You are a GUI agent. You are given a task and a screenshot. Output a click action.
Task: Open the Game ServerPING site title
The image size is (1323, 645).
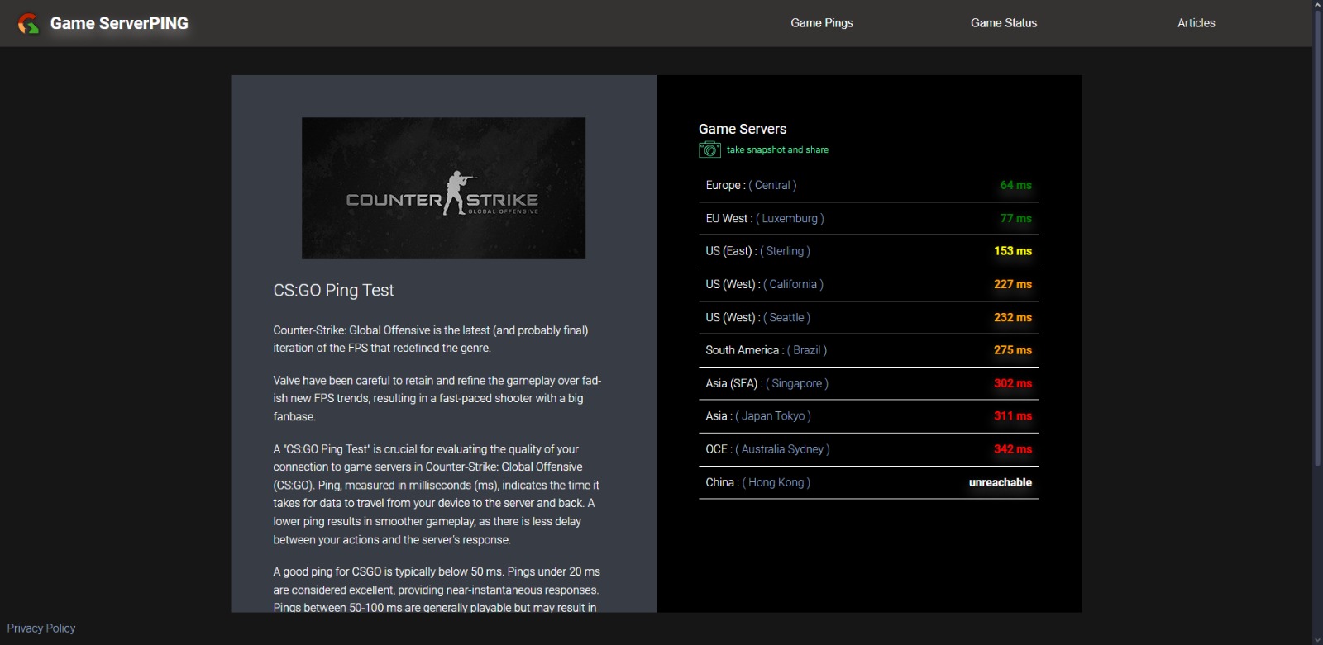(x=119, y=23)
